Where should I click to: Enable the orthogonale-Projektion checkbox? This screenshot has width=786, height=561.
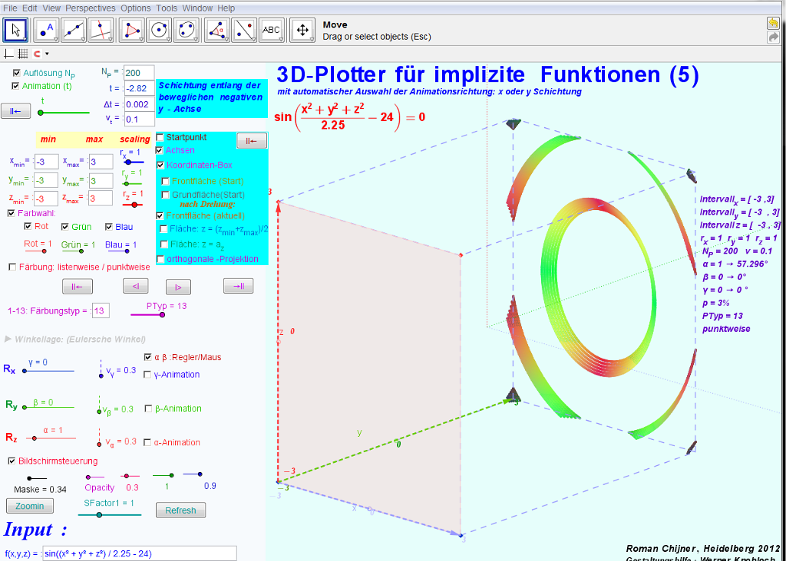coord(160,259)
